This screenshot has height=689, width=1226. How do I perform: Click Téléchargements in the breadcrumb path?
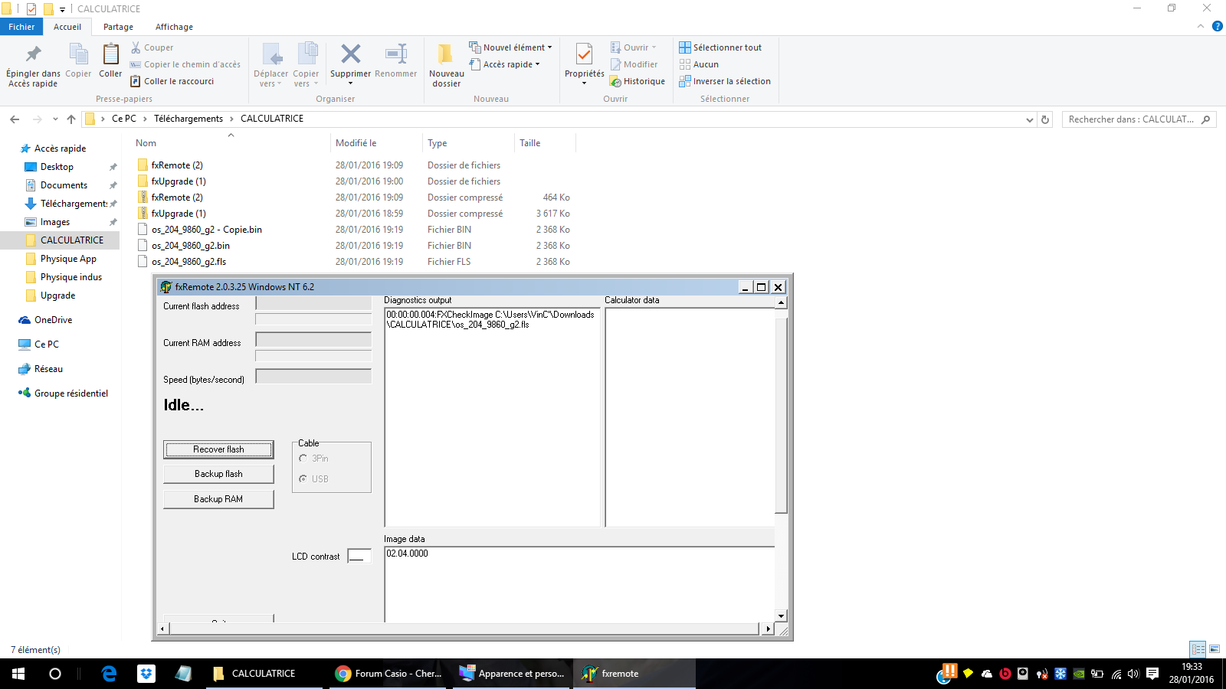click(x=188, y=119)
